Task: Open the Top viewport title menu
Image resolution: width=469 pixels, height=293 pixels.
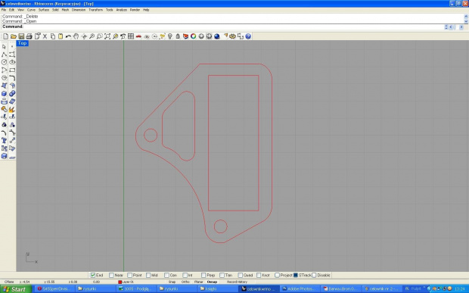Action: click(x=22, y=43)
